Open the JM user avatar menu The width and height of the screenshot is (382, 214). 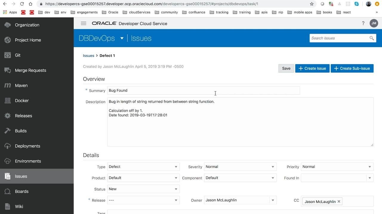click(374, 23)
